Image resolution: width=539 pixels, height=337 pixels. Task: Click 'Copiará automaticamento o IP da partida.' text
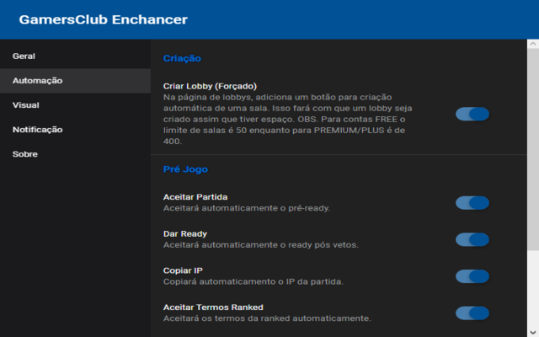[x=253, y=281]
